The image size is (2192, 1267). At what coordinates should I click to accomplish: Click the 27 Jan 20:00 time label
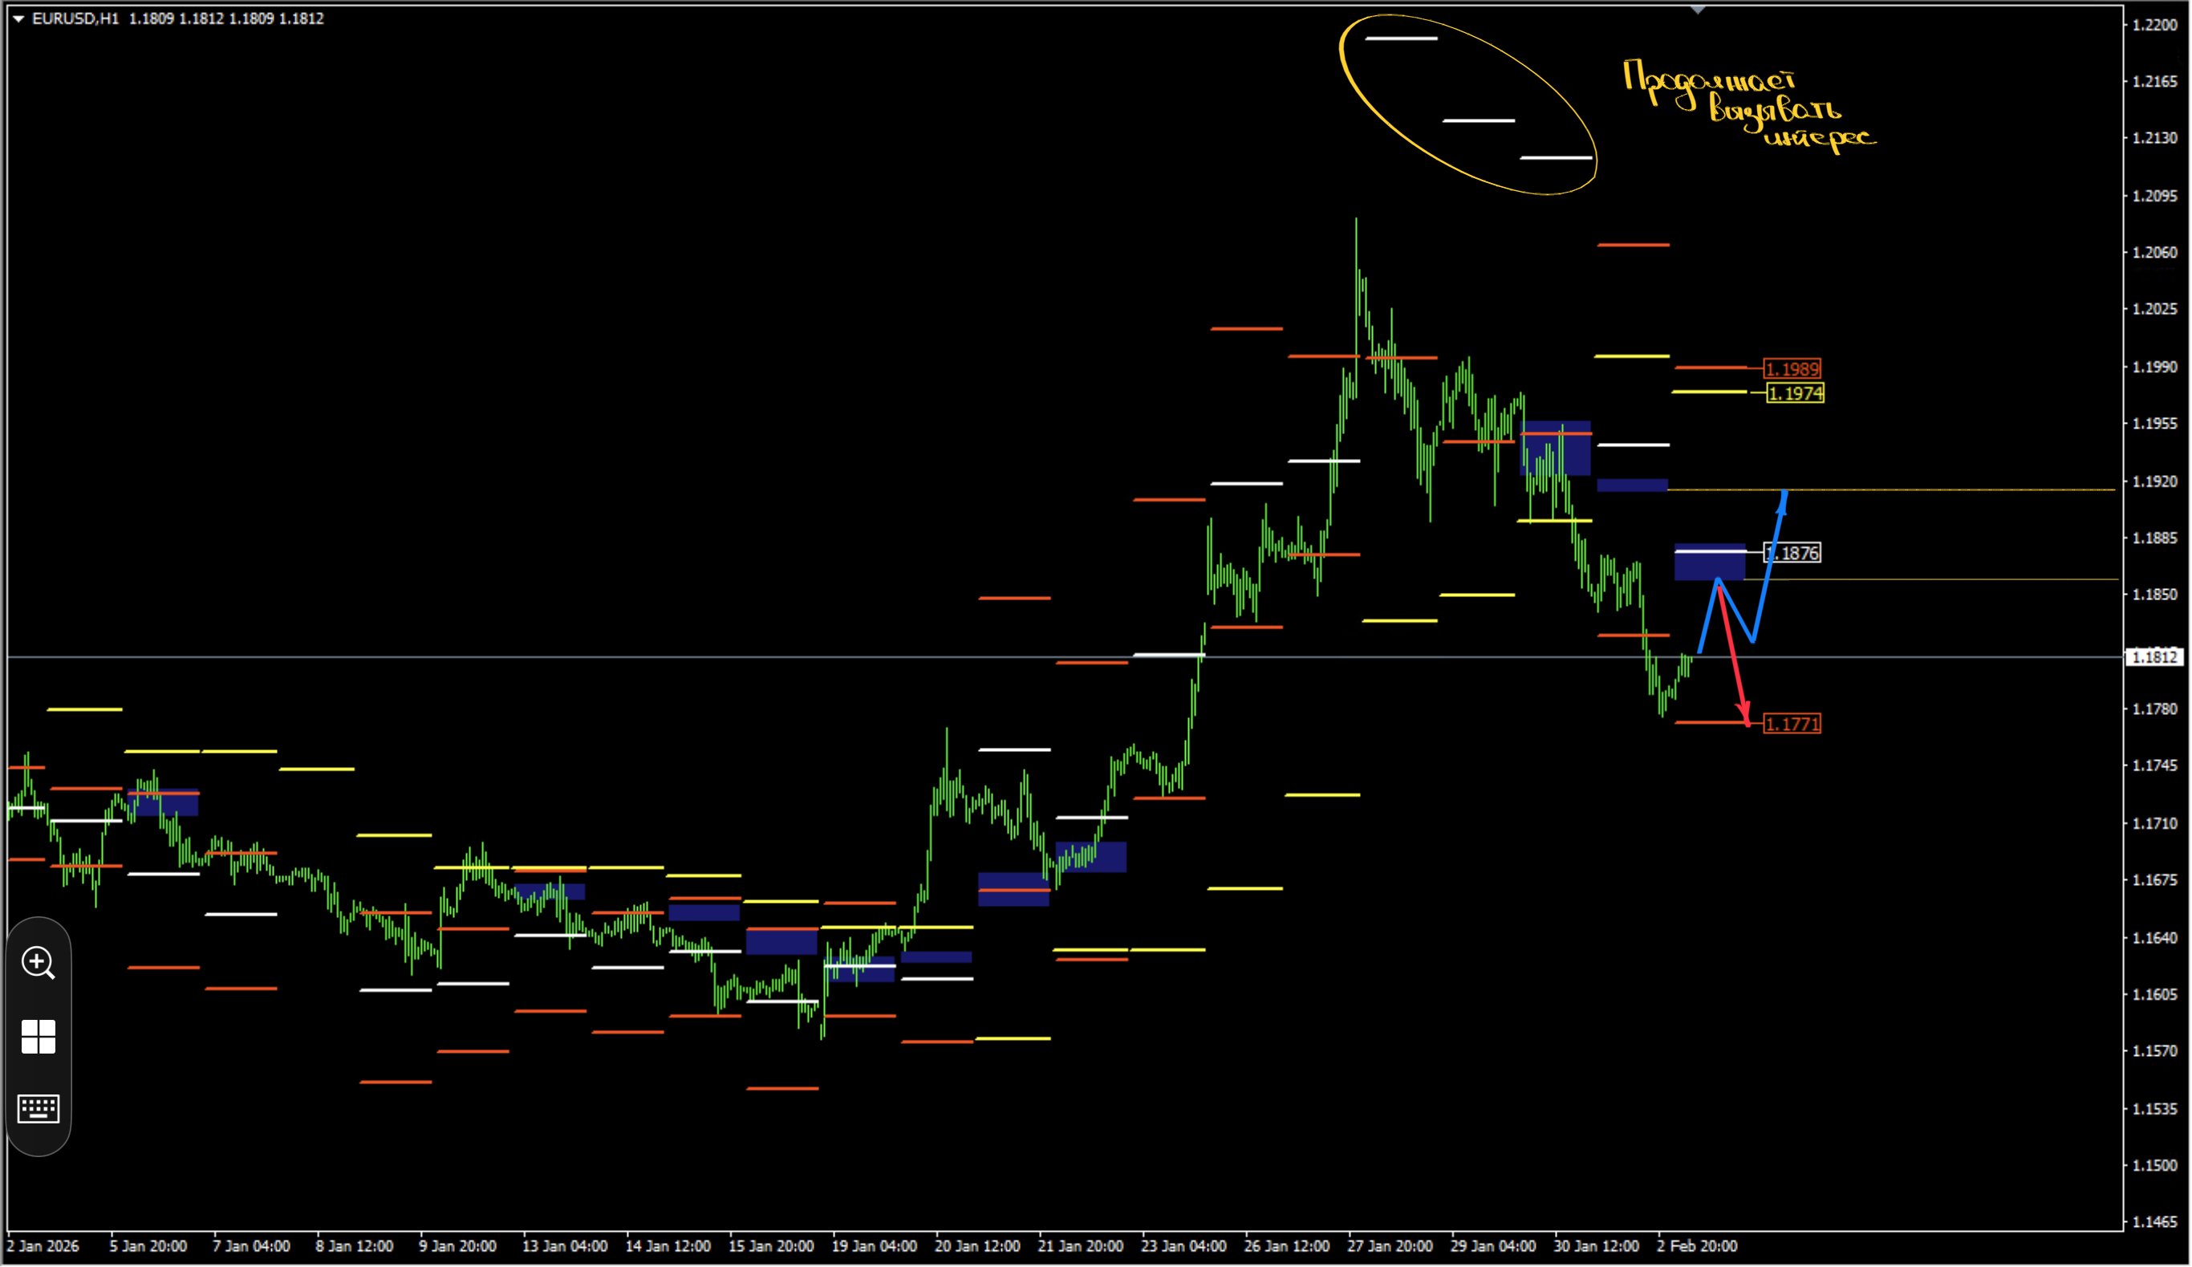coord(1391,1247)
